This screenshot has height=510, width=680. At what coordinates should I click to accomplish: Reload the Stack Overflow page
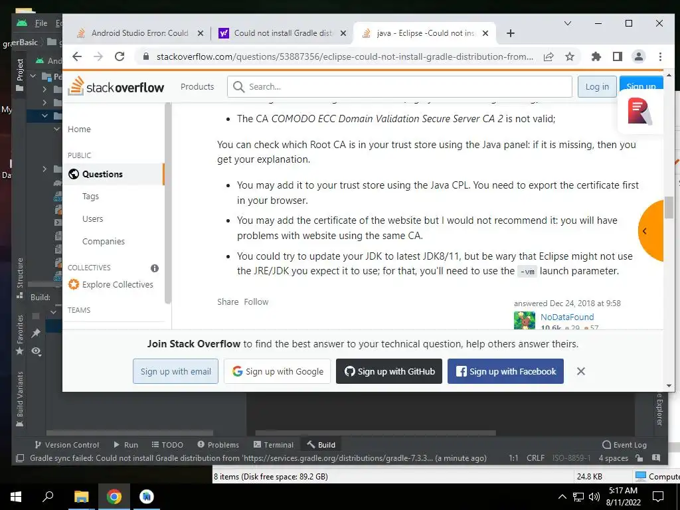(x=120, y=56)
